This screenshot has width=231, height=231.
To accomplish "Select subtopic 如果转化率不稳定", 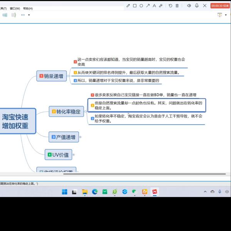I will 147,119.
